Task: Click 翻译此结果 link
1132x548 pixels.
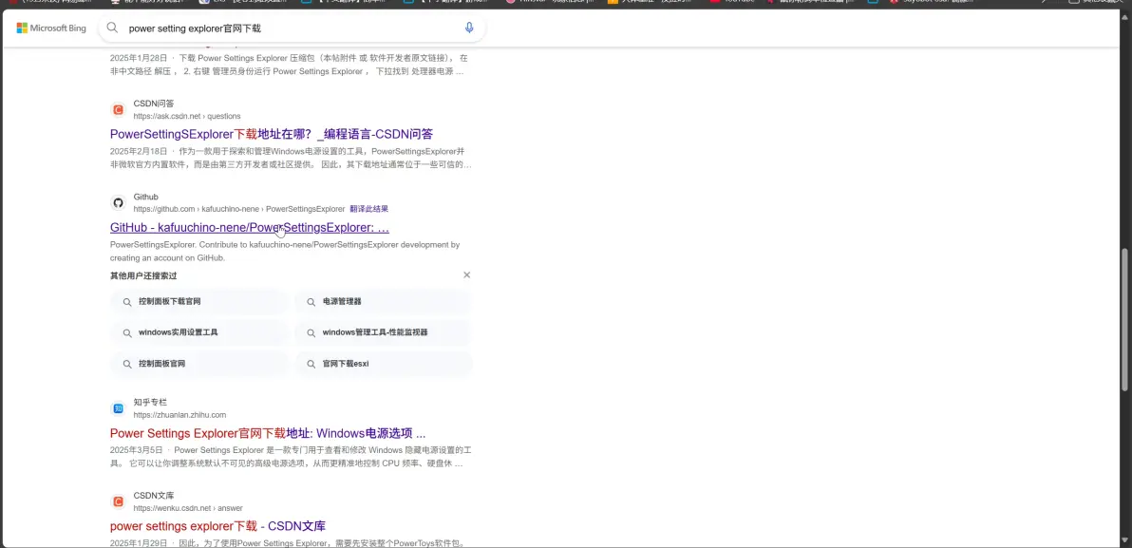Action: coord(368,209)
